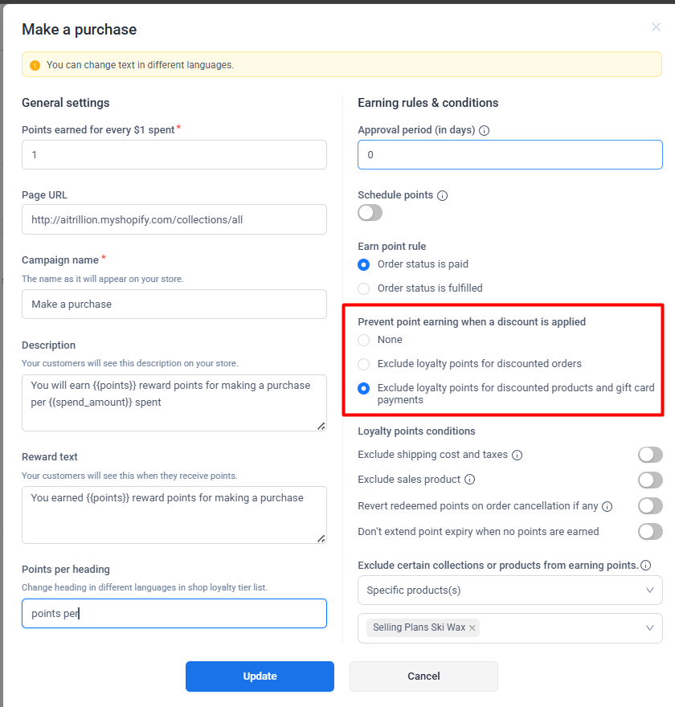This screenshot has width=675, height=707.
Task: Select Order status is fulfilled option
Action: click(364, 288)
